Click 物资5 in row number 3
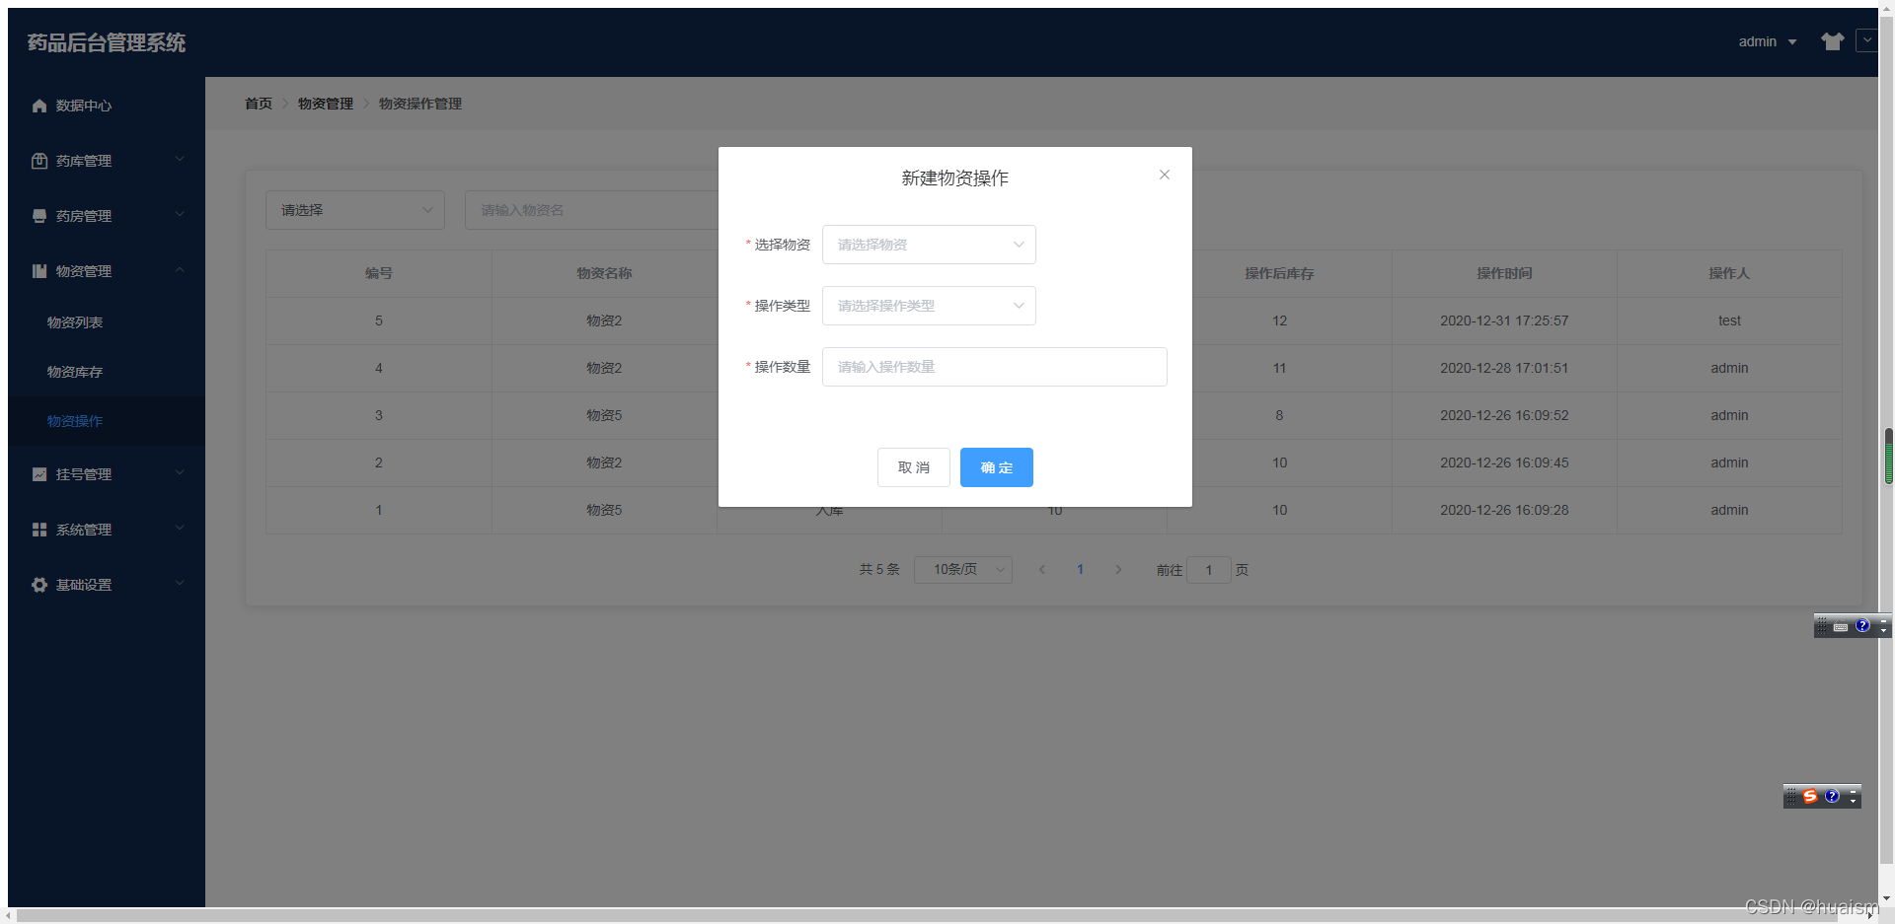The height and width of the screenshot is (924, 1895). (x=604, y=415)
